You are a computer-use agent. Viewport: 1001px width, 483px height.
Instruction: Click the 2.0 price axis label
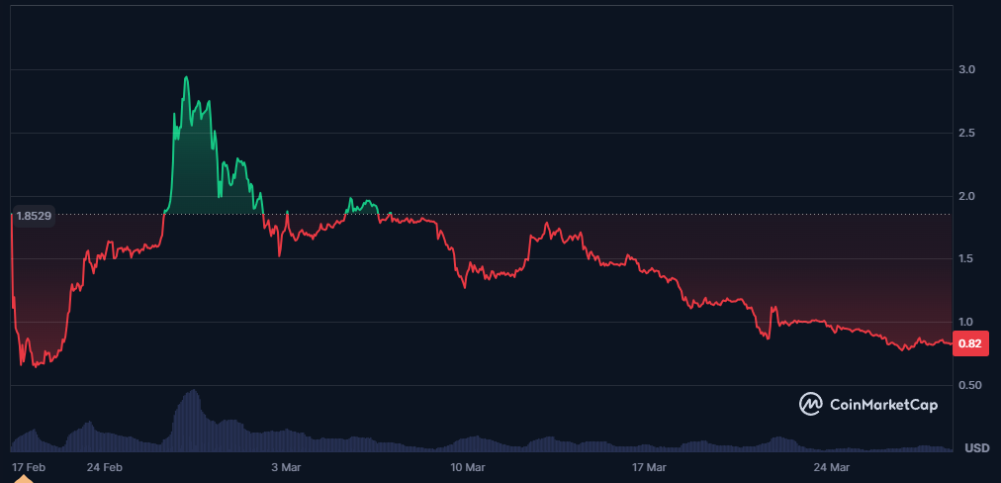[966, 196]
